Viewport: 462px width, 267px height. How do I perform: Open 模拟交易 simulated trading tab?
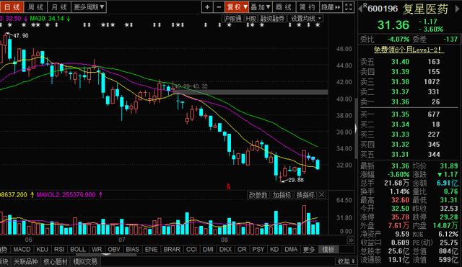(x=85, y=261)
